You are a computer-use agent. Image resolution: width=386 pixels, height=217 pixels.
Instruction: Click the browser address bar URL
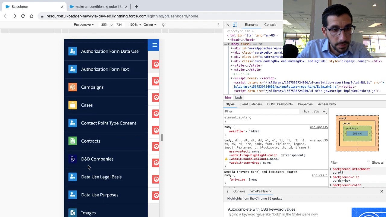122,16
